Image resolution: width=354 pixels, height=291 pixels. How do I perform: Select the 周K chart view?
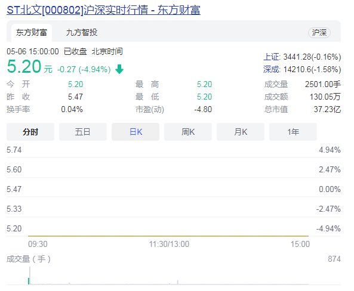pyautogui.click(x=188, y=132)
